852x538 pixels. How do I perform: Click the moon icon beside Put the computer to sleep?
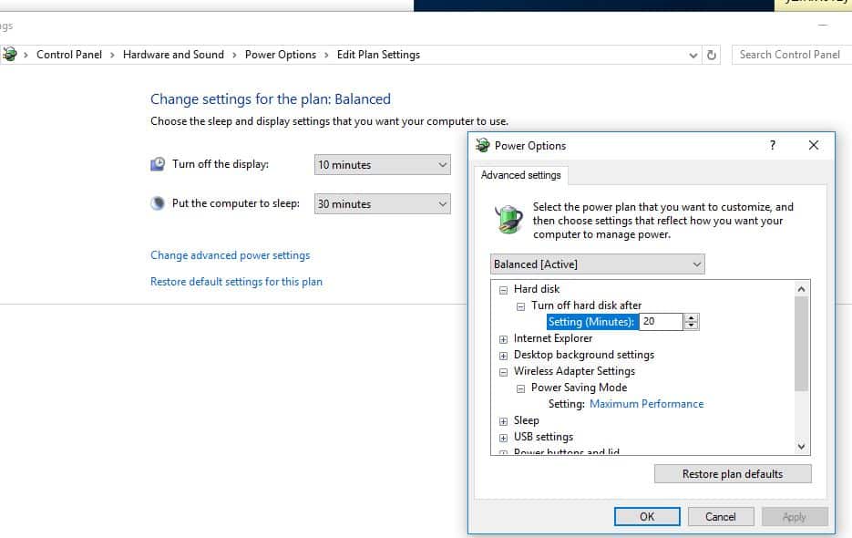159,203
